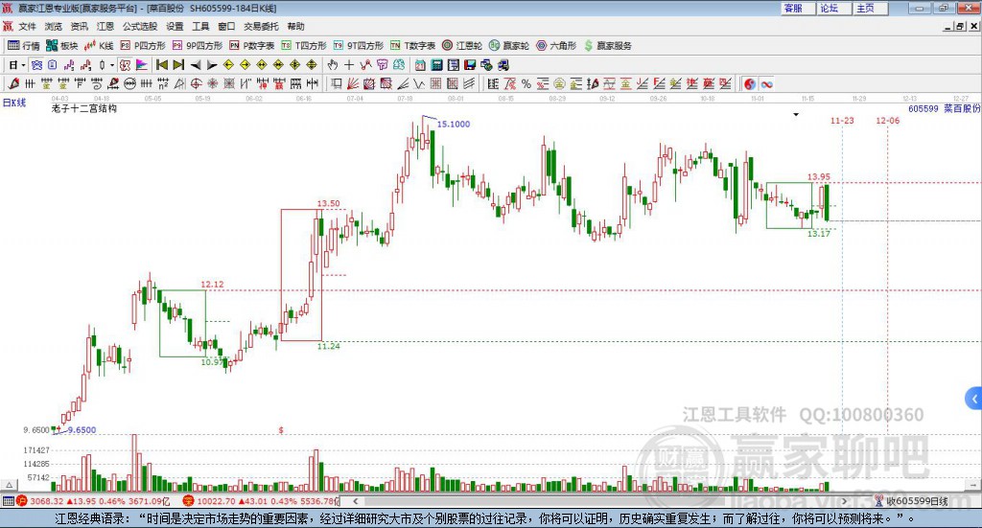Toggle the highlighted blue chart-mode button
Image resolution: width=982 pixels, height=528 pixels.
point(37,65)
